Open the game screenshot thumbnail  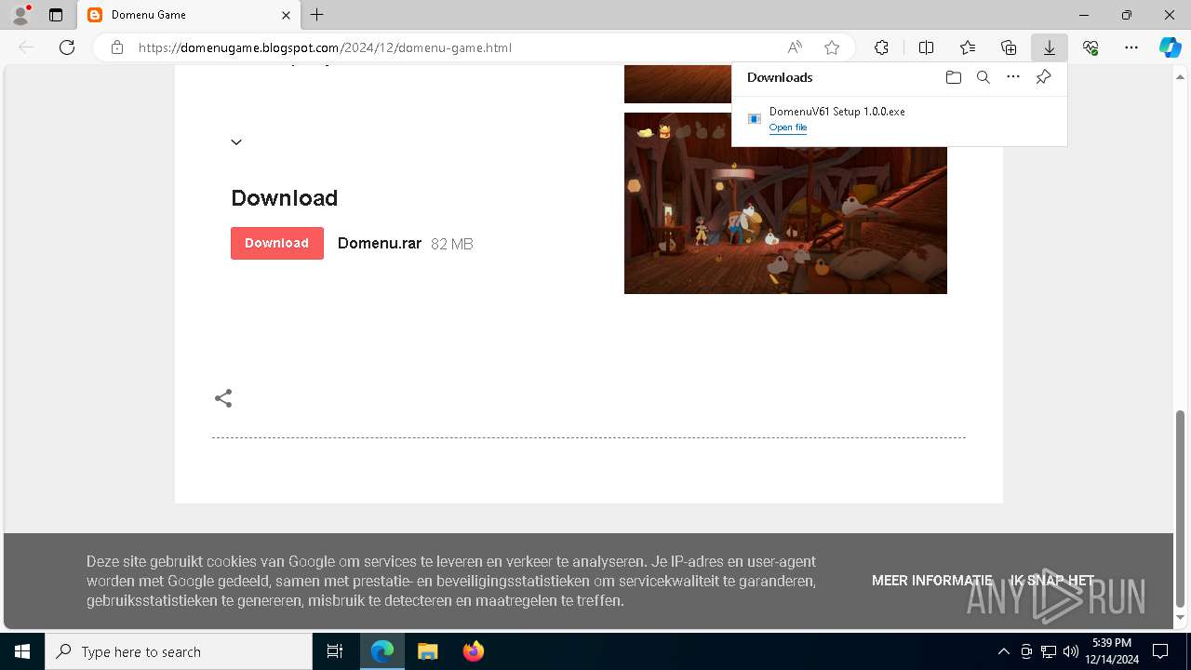[x=785, y=203]
